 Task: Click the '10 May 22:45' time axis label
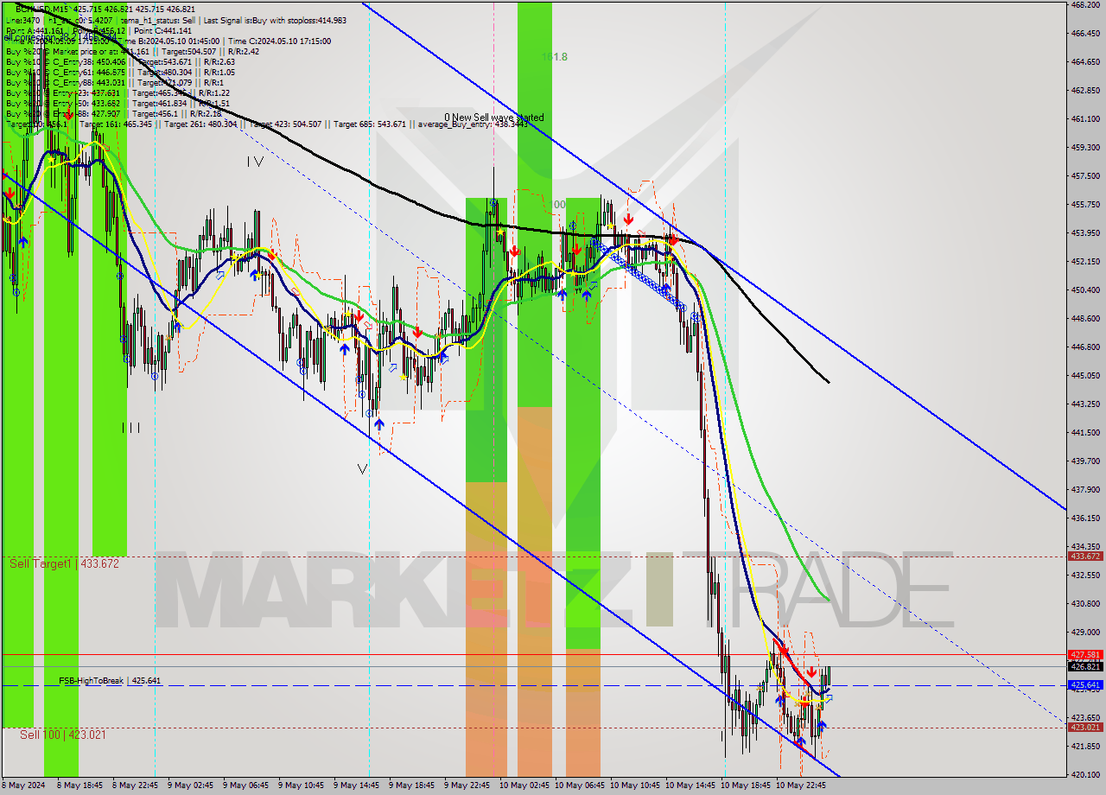coord(800,785)
